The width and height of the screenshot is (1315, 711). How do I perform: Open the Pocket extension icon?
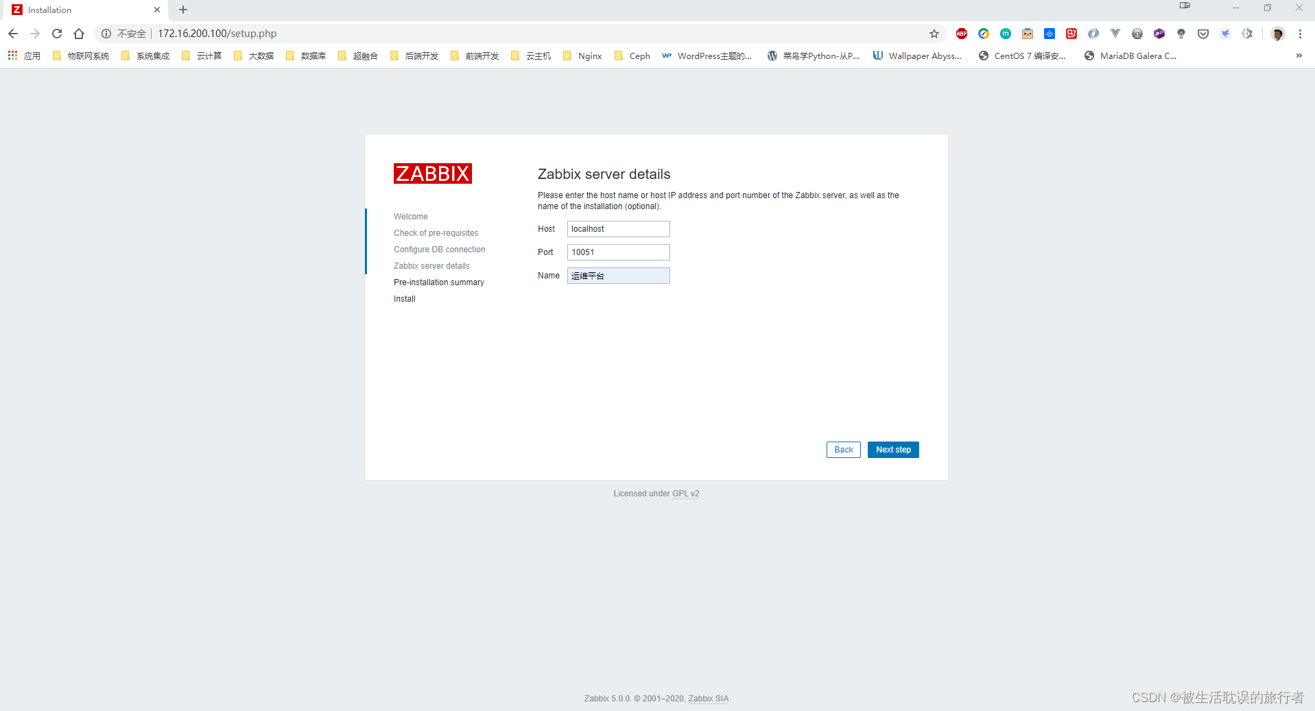point(1203,34)
